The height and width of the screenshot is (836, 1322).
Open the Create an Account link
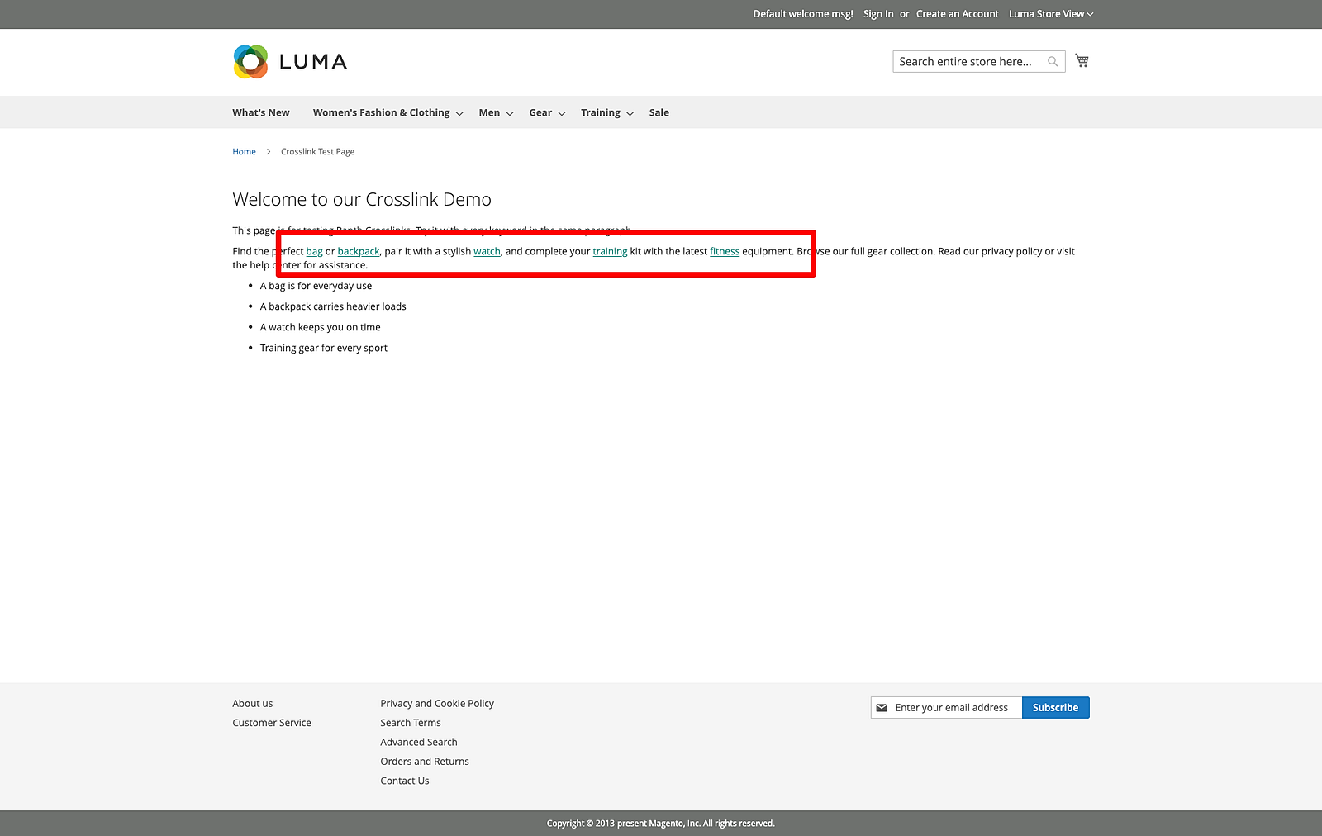(x=957, y=13)
